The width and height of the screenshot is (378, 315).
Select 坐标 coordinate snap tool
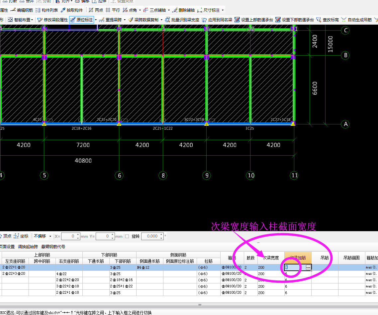point(21,236)
